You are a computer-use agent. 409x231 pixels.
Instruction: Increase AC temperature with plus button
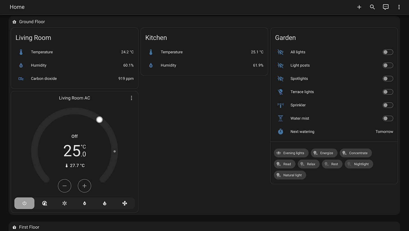85,186
